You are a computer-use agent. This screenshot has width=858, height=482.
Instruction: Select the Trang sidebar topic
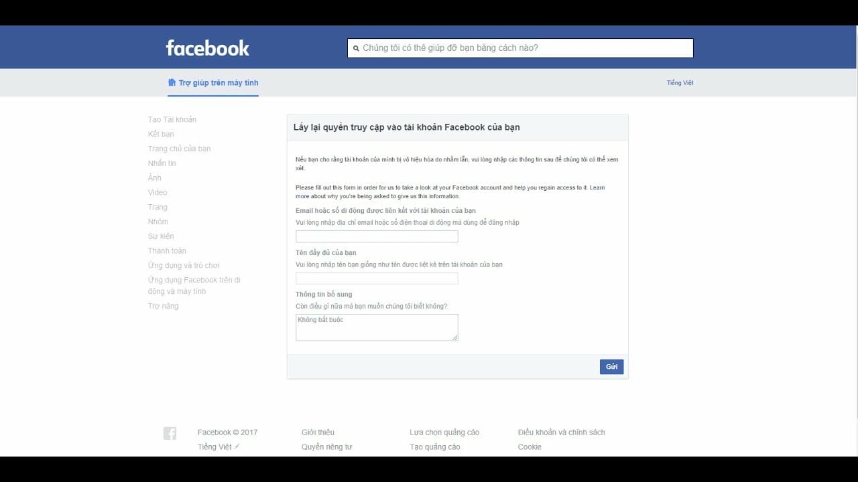158,208
